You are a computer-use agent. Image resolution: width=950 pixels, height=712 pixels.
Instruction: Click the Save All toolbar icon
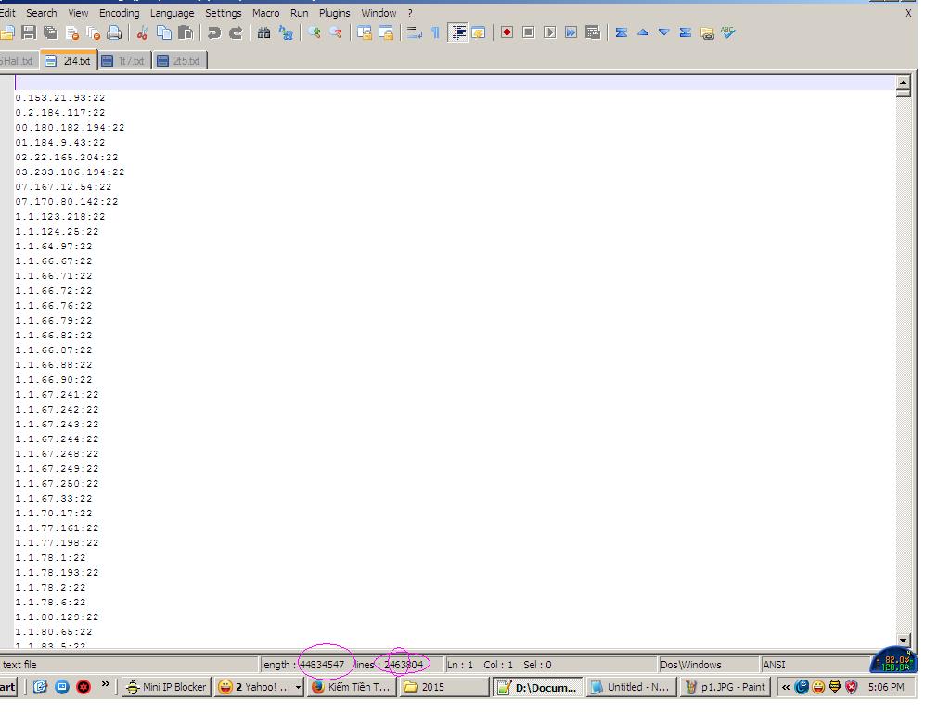[50, 32]
